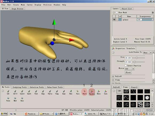This screenshot has height=116, width=155.
Task: Click the blue Z-axis manipulator handle
Action: point(52,43)
